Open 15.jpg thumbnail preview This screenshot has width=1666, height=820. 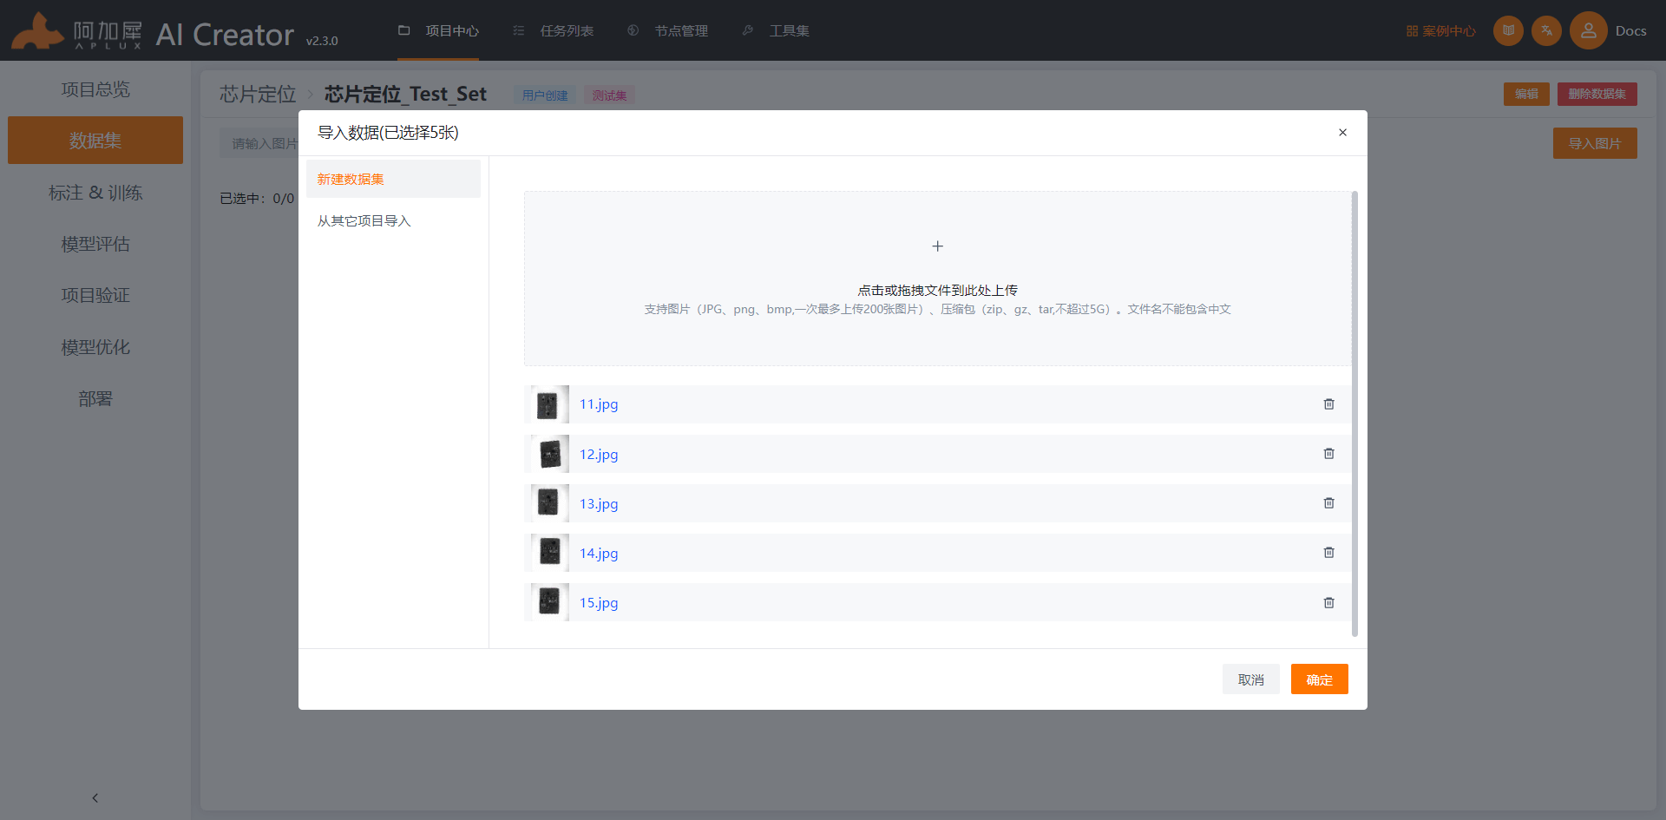point(548,603)
